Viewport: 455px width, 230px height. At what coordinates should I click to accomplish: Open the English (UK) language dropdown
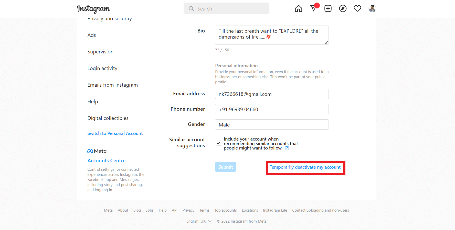point(199,221)
